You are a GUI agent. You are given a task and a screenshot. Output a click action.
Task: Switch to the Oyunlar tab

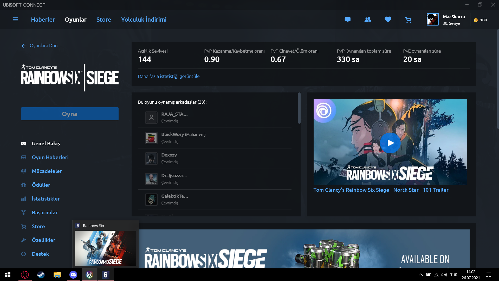pyautogui.click(x=76, y=20)
